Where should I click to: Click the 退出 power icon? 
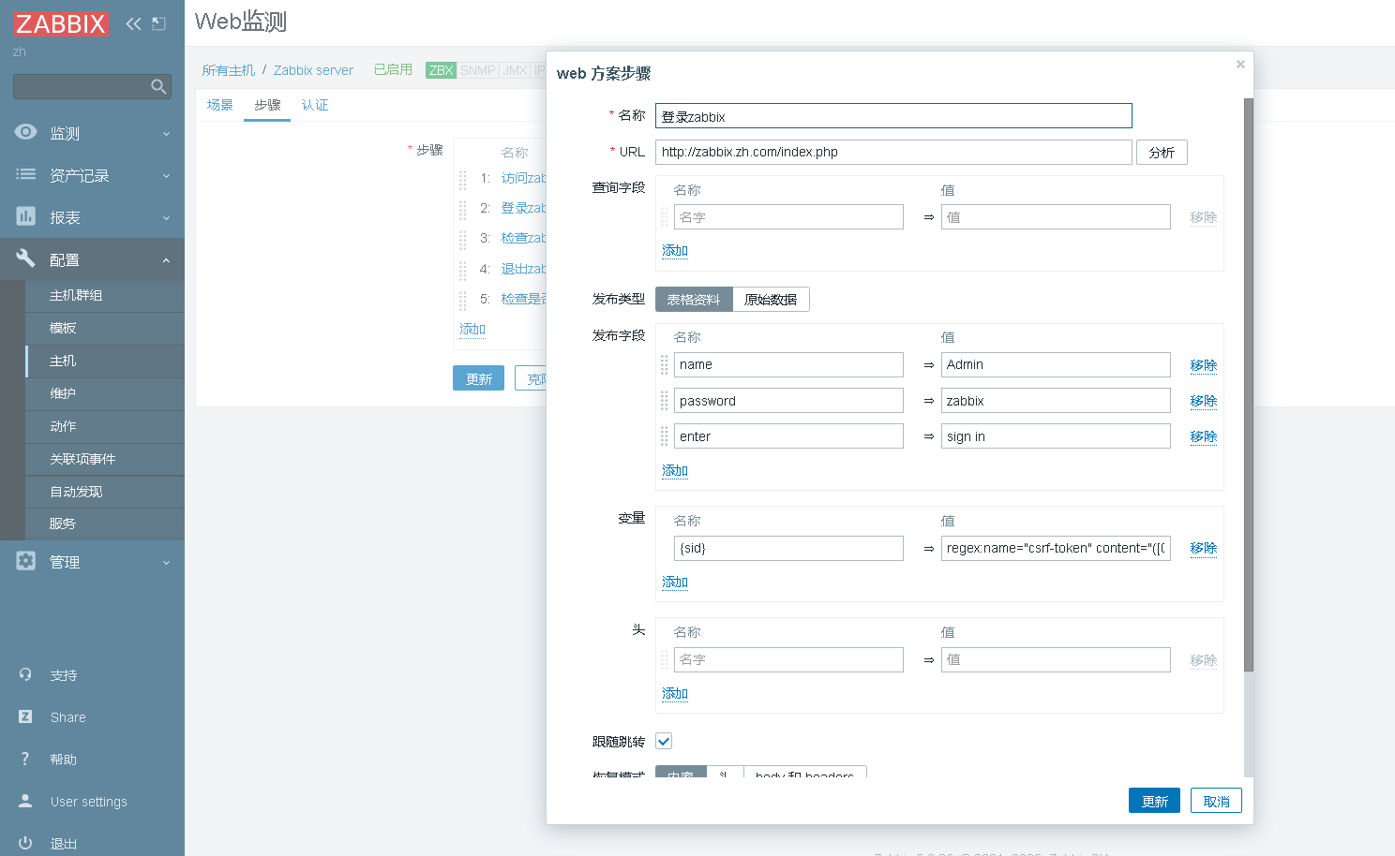25,843
